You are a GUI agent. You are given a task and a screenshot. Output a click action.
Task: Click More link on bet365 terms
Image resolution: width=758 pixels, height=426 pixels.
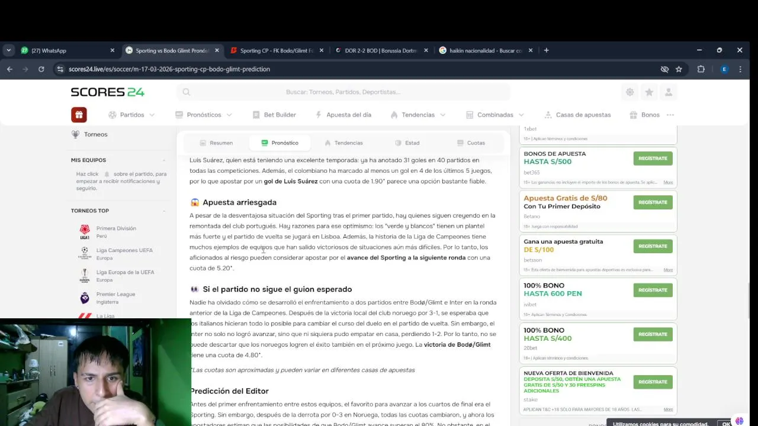tap(668, 182)
